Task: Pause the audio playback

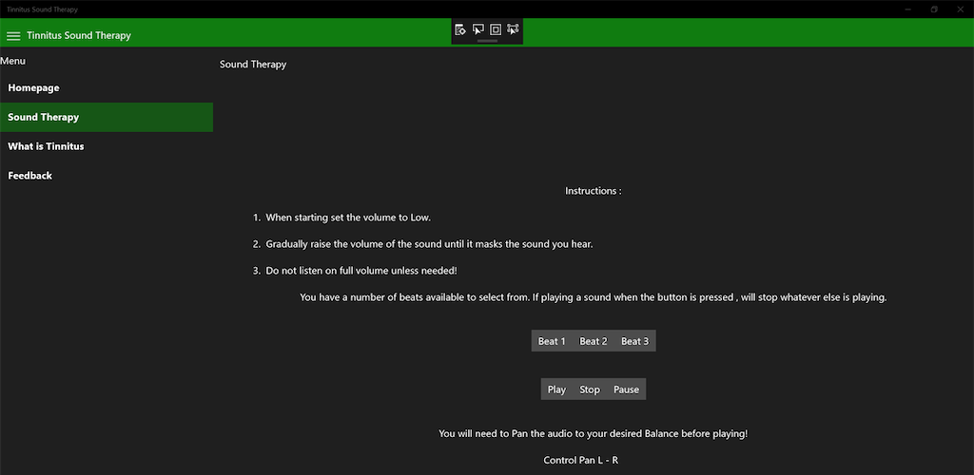Action: click(x=626, y=389)
